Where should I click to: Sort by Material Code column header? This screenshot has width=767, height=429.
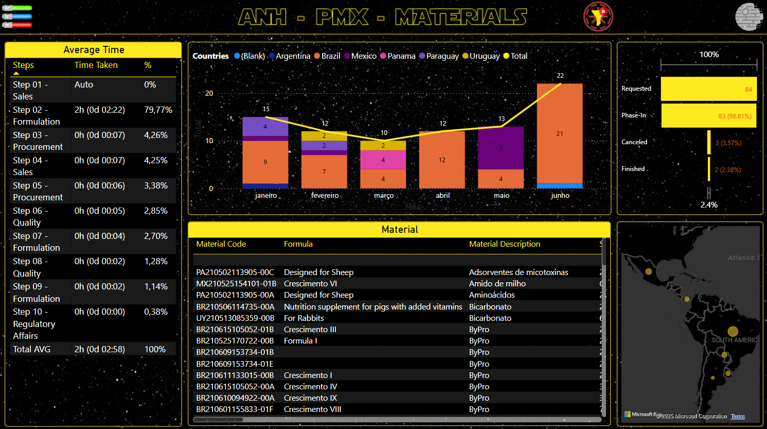(221, 244)
